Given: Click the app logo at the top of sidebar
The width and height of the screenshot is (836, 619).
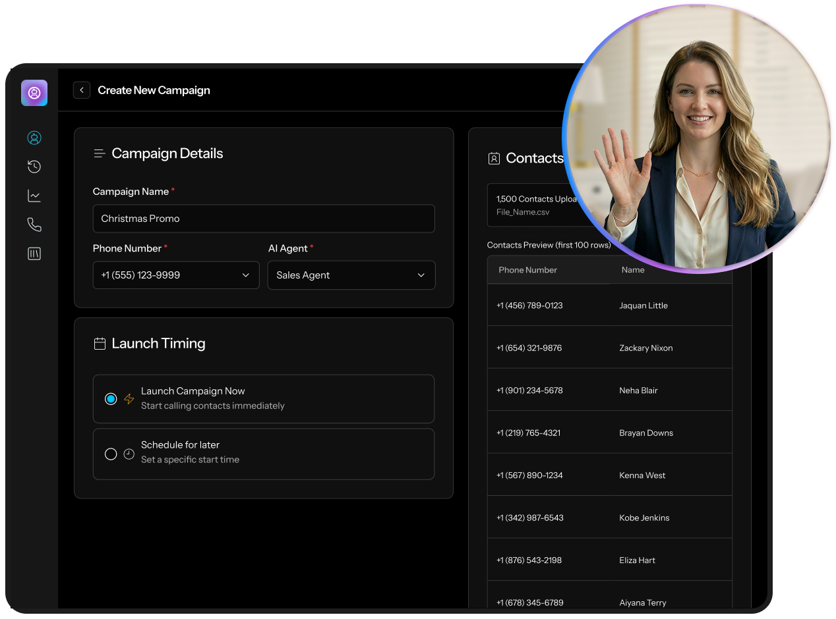Looking at the screenshot, I should (x=34, y=92).
